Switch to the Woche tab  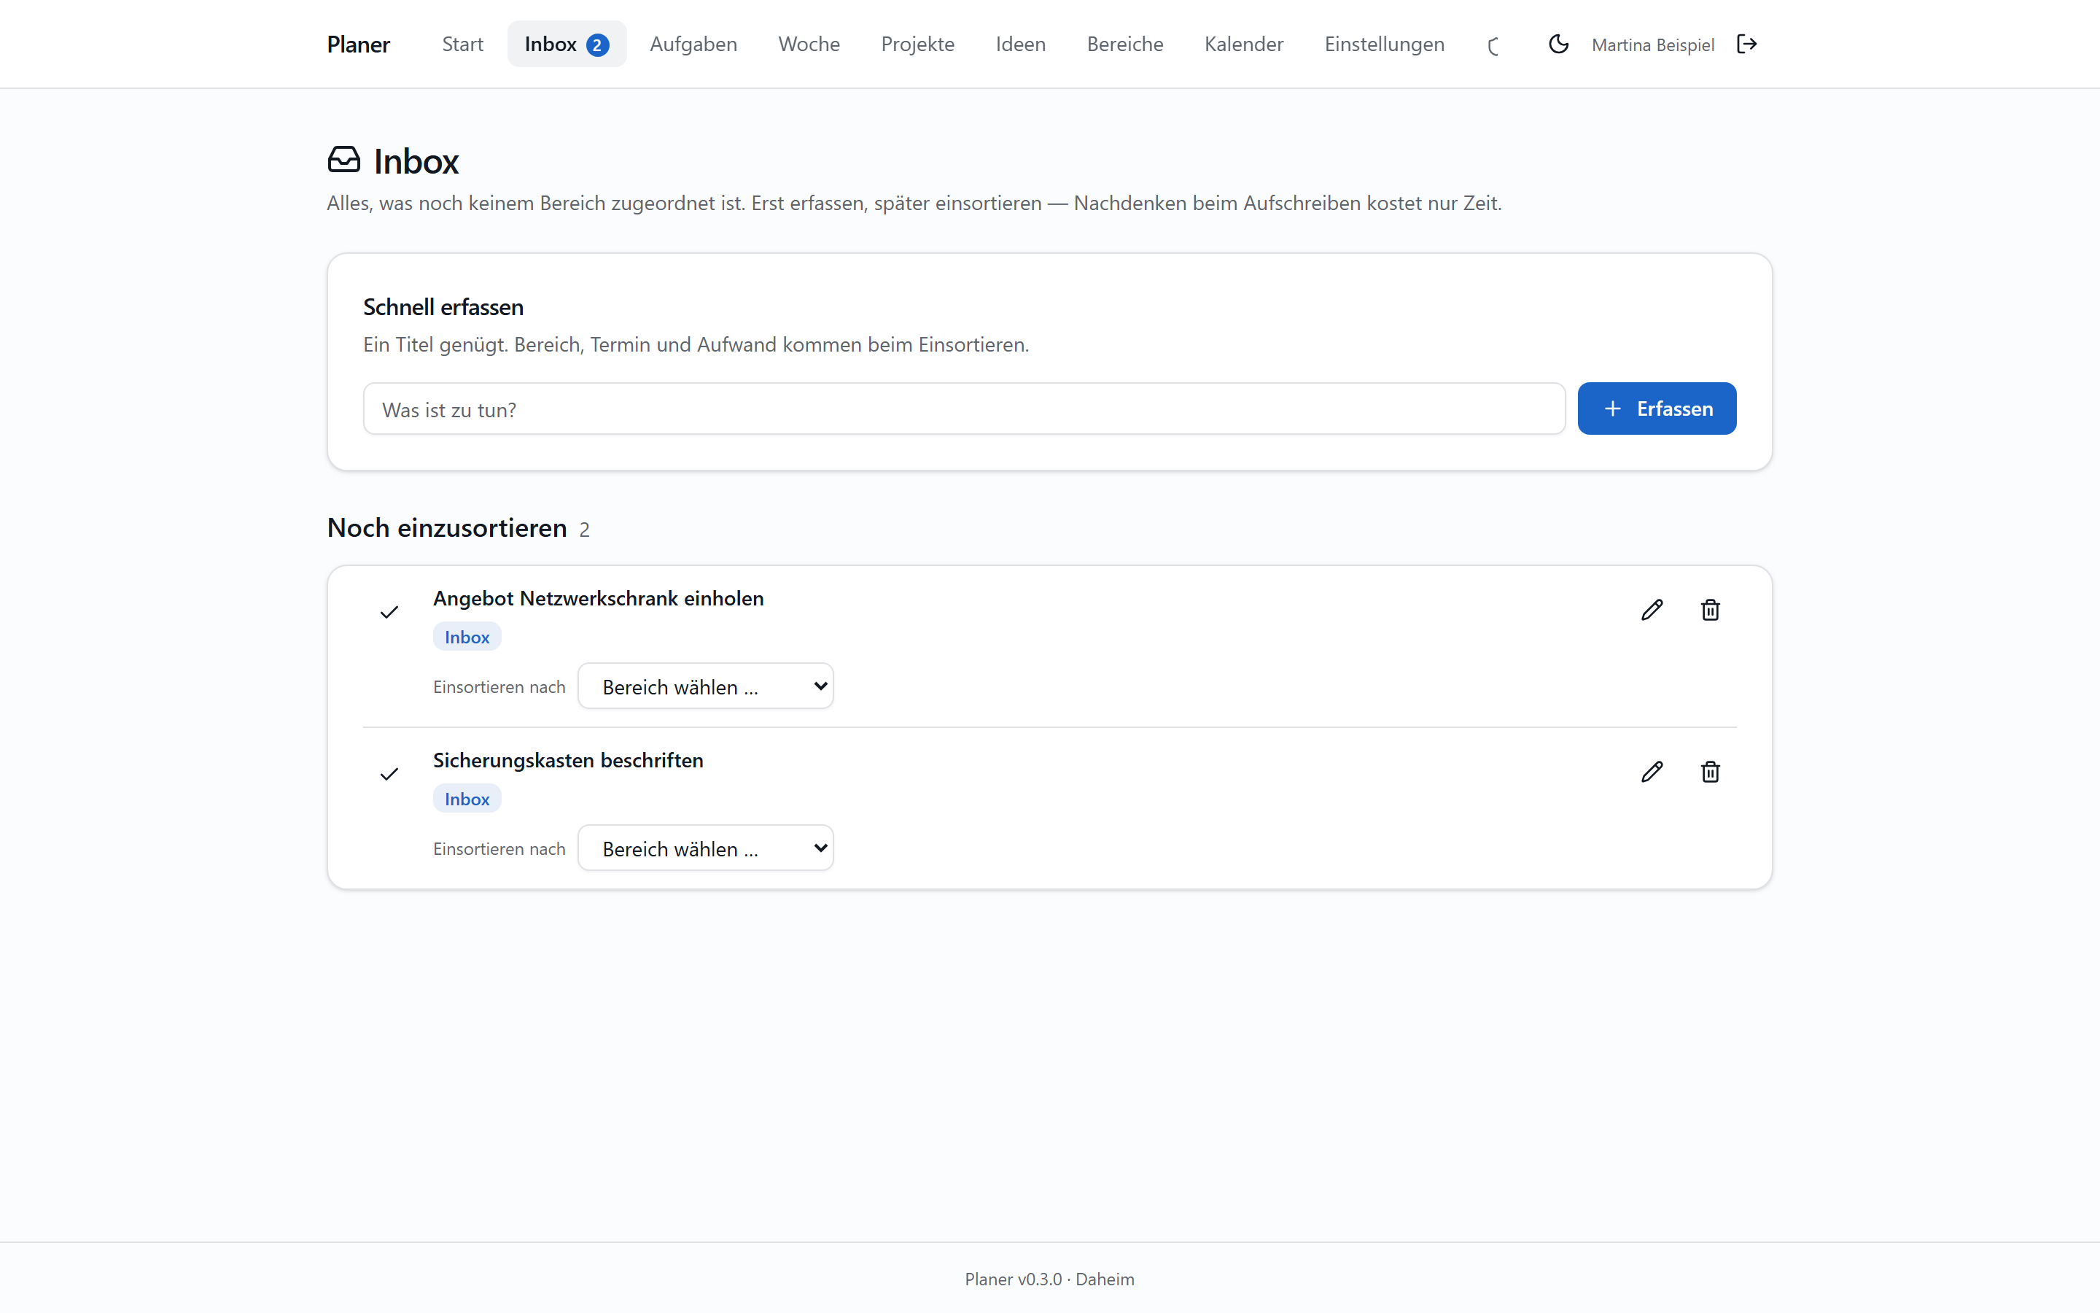[809, 44]
